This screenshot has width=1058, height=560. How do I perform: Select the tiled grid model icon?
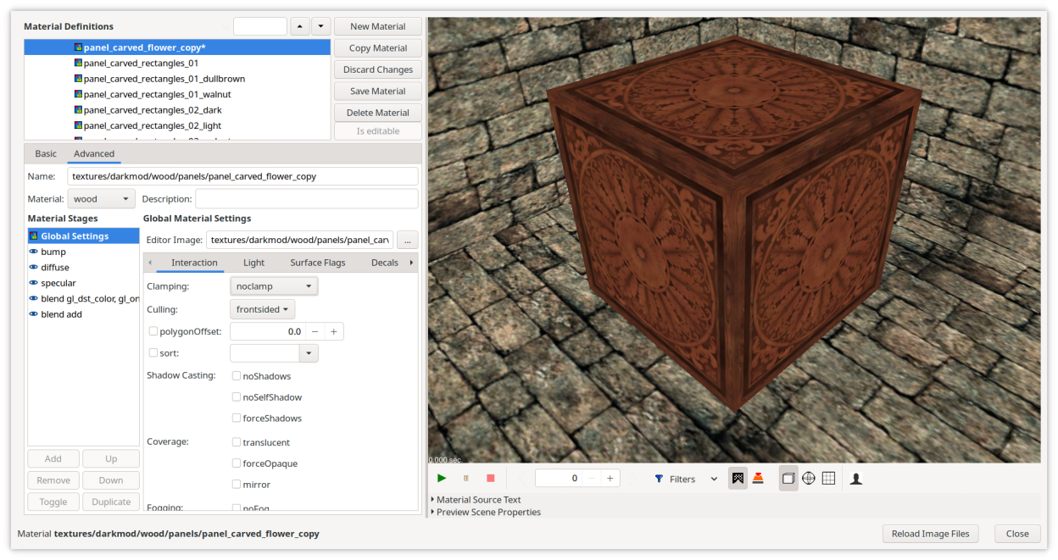829,479
